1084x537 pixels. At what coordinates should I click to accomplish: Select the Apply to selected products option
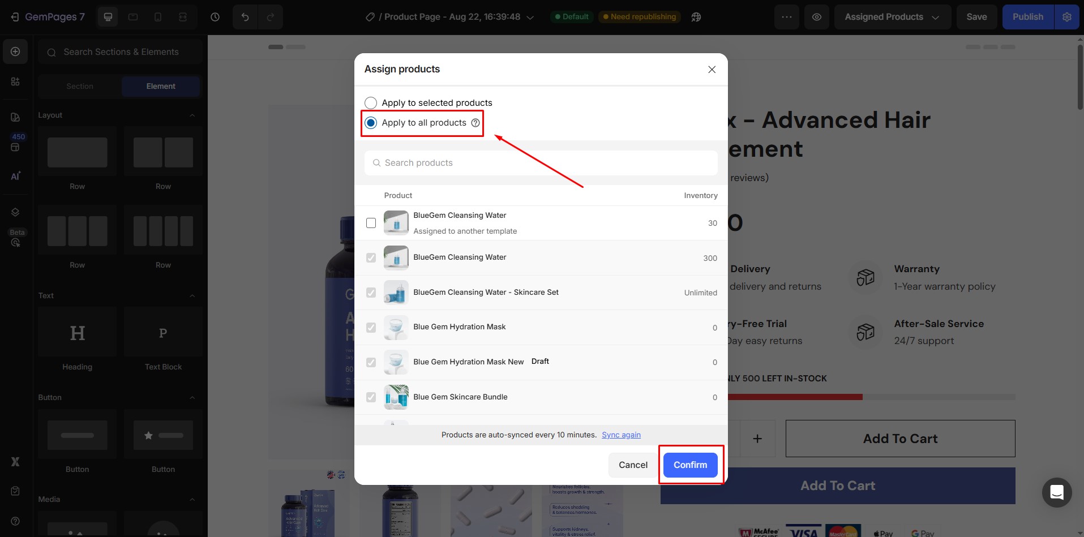pos(371,102)
